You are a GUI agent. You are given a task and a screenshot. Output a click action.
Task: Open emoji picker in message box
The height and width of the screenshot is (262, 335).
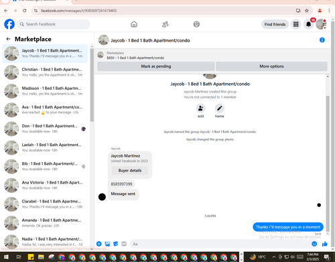click(314, 244)
